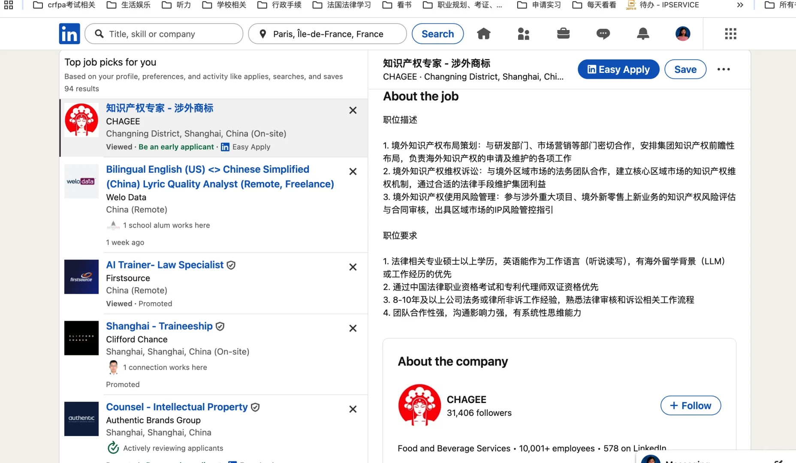Dismiss the CHAGEE job card
The image size is (796, 463).
353,110
